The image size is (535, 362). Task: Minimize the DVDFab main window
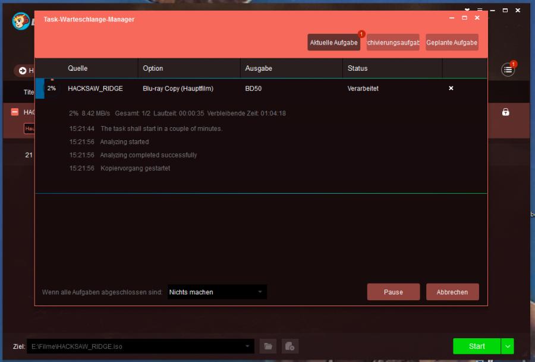pos(492,10)
